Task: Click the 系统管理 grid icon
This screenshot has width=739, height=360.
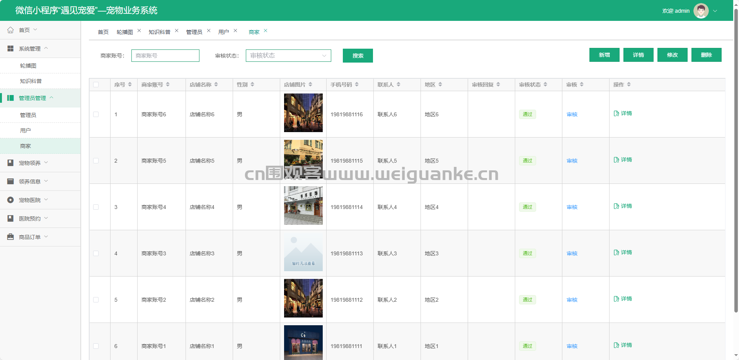Action: pyautogui.click(x=10, y=49)
